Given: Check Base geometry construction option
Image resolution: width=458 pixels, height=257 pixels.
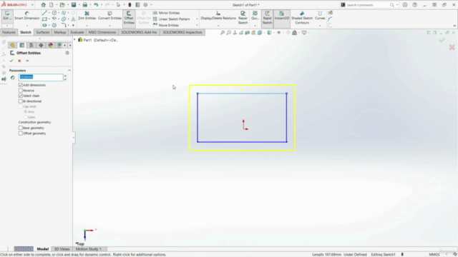Looking at the screenshot, I should pos(21,128).
